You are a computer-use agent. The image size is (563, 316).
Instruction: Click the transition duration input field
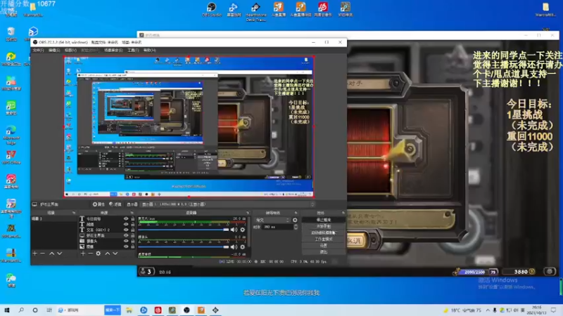pyautogui.click(x=278, y=227)
